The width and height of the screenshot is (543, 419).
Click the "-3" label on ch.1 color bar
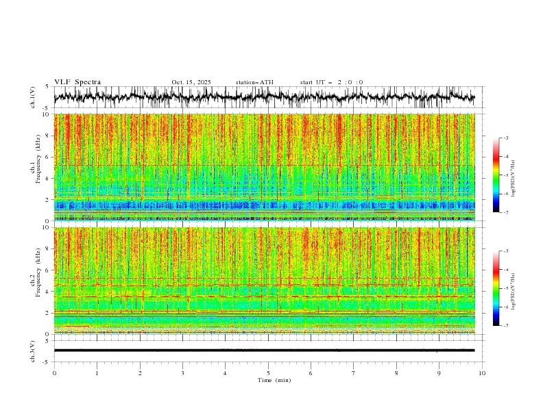[x=506, y=138]
